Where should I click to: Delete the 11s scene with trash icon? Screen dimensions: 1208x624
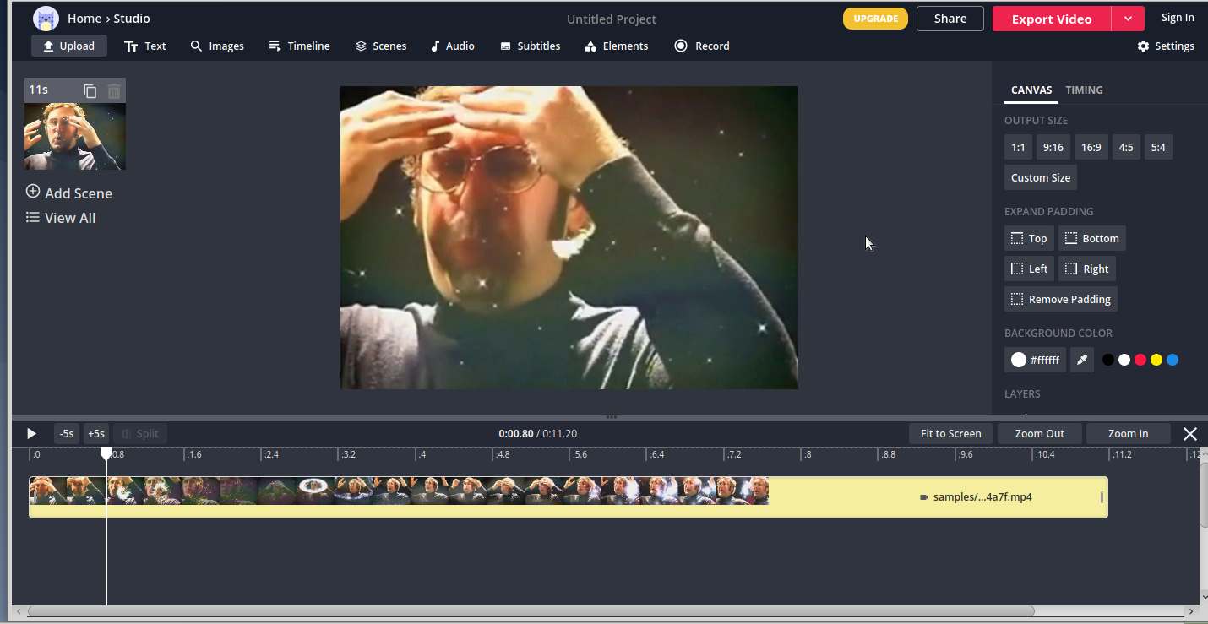pos(114,90)
